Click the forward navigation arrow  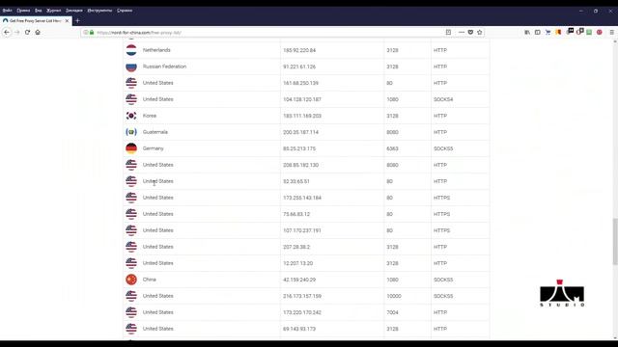(x=17, y=32)
